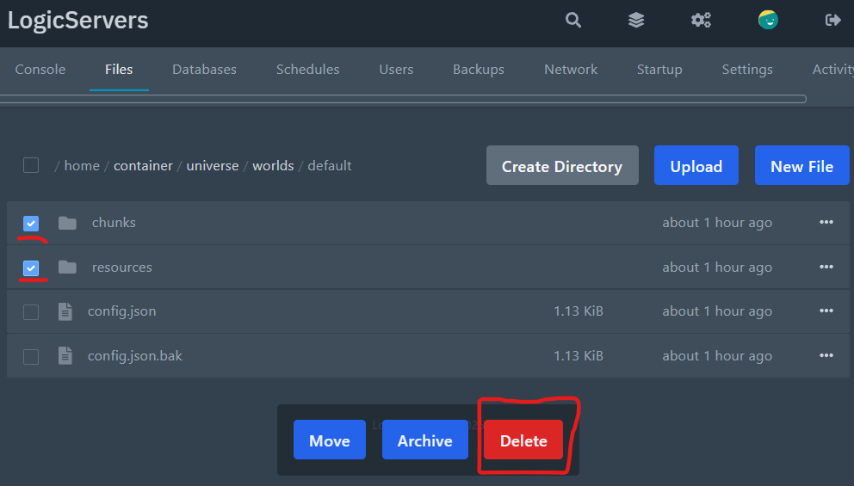Select the Files tab
The height and width of the screenshot is (486, 854).
coord(119,69)
